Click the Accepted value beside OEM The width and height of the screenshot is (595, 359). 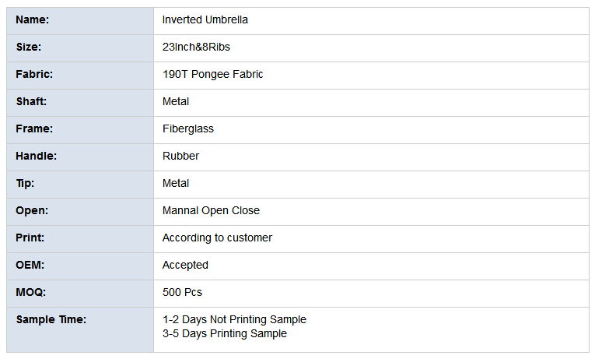pos(185,266)
